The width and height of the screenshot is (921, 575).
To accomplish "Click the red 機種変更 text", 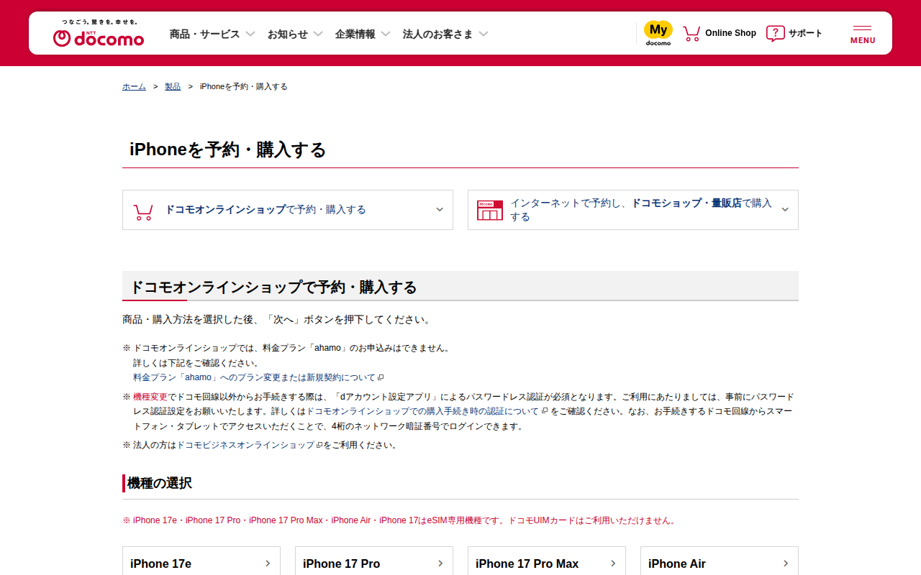I will [x=150, y=397].
